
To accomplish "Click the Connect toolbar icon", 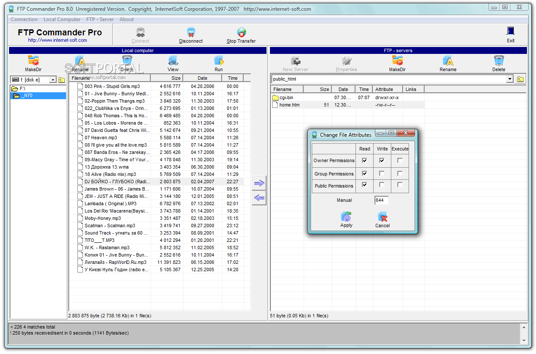I will tap(140, 32).
